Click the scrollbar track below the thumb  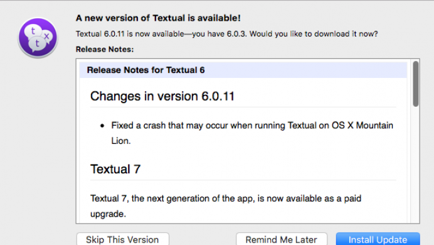click(415, 165)
